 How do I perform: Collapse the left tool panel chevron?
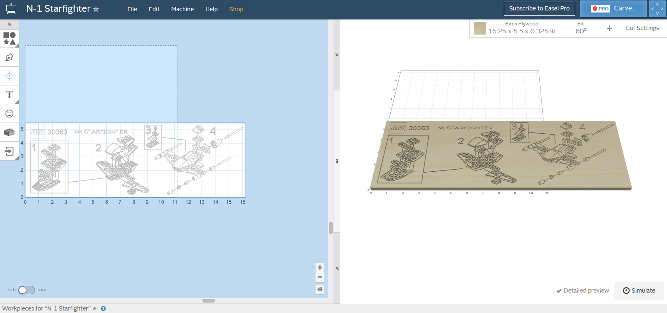[x=9, y=24]
